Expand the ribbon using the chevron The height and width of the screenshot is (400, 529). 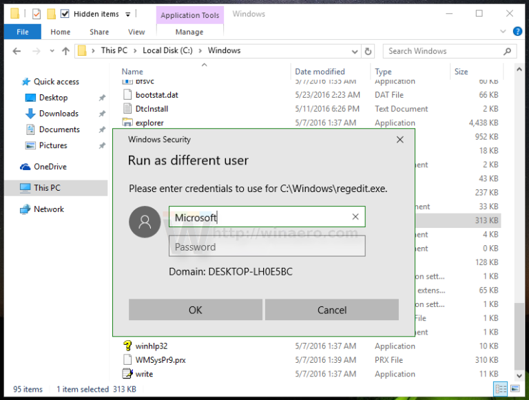(x=503, y=32)
